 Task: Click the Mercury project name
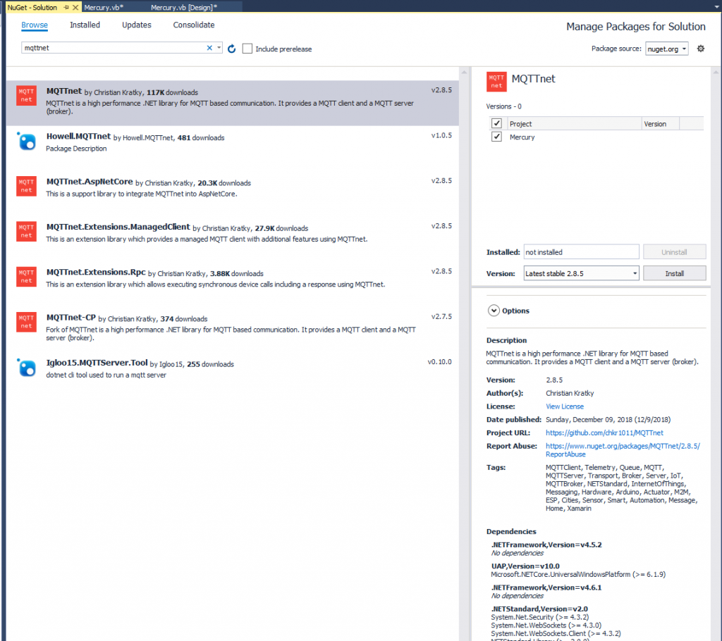click(x=522, y=137)
